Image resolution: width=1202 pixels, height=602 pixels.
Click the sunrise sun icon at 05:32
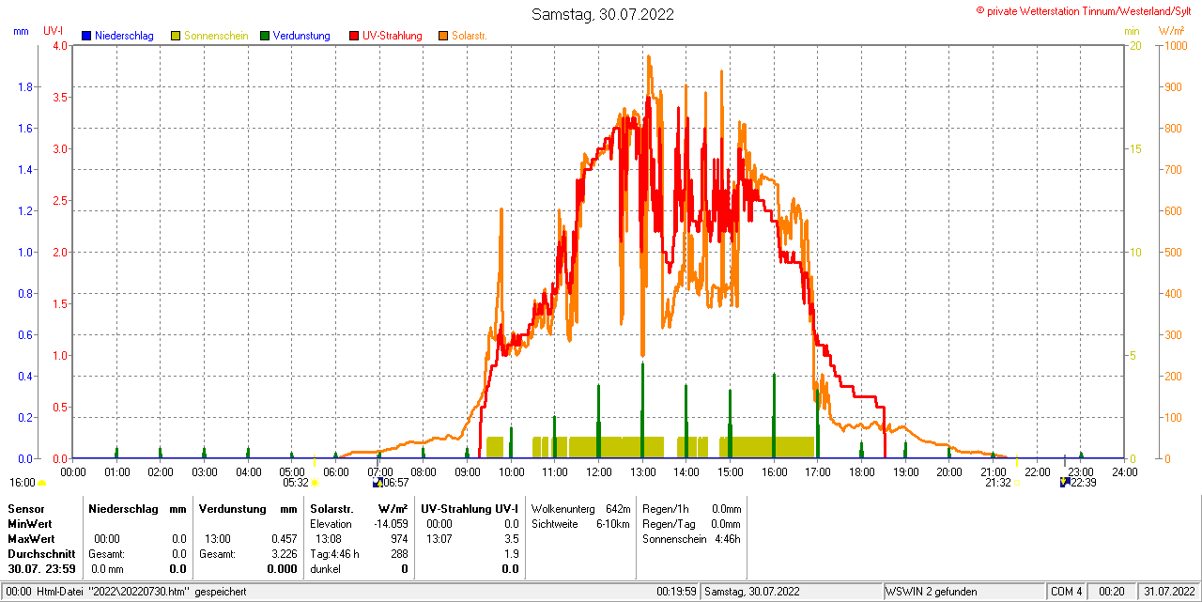[315, 483]
